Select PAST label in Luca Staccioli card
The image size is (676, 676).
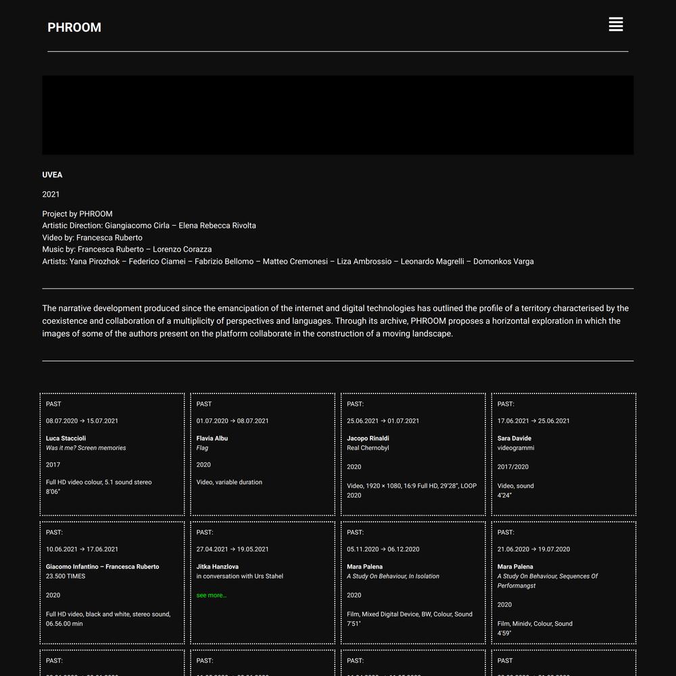(x=53, y=404)
